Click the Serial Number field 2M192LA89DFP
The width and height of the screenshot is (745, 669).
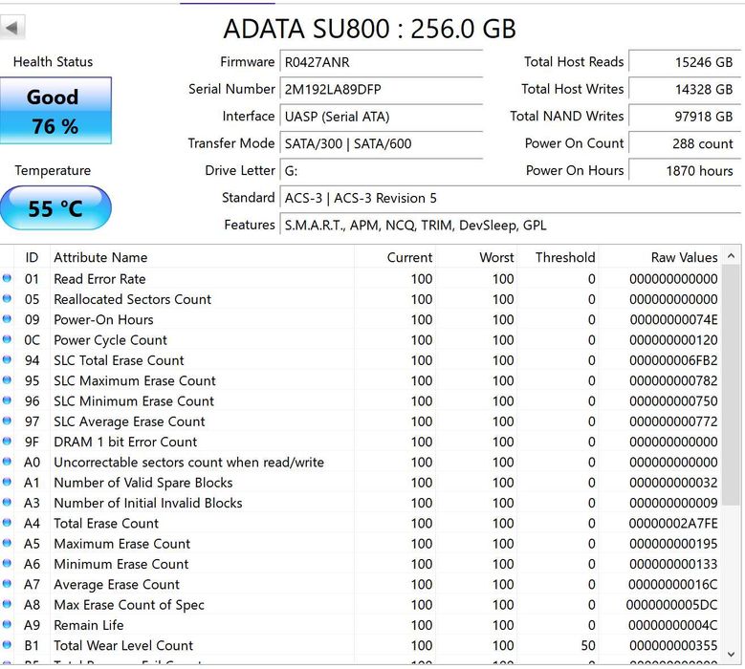coord(381,89)
